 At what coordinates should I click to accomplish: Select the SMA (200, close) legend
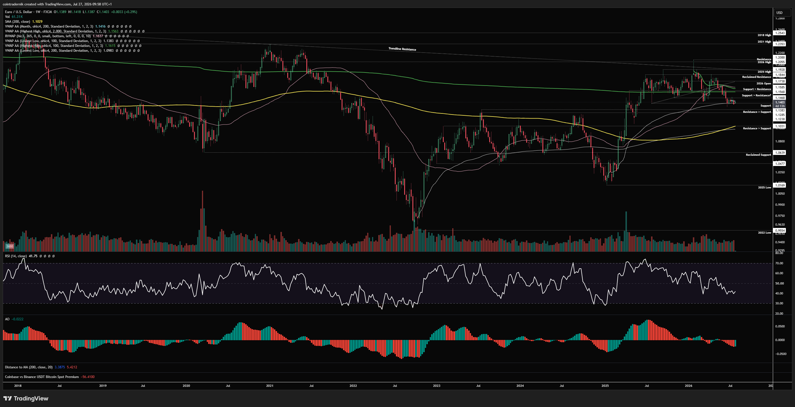click(x=24, y=22)
